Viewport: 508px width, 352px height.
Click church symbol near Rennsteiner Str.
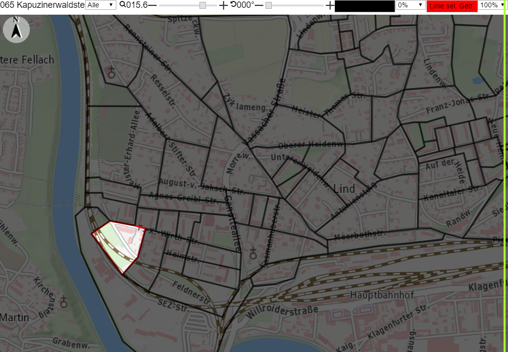[111, 72]
